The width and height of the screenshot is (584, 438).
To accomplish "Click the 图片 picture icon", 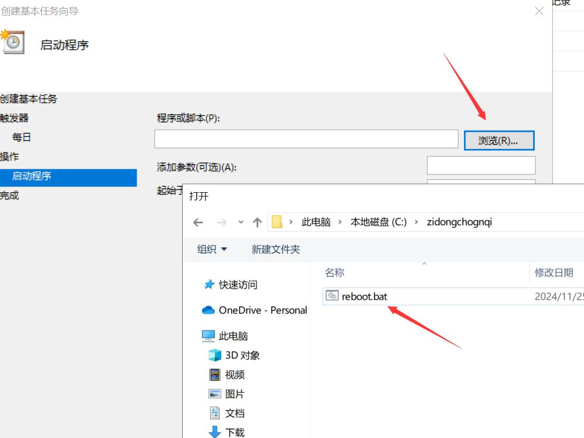I will pos(215,394).
